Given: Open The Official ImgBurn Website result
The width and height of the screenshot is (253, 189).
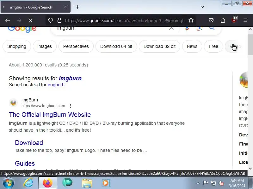Looking at the screenshot, I should (x=50, y=115).
